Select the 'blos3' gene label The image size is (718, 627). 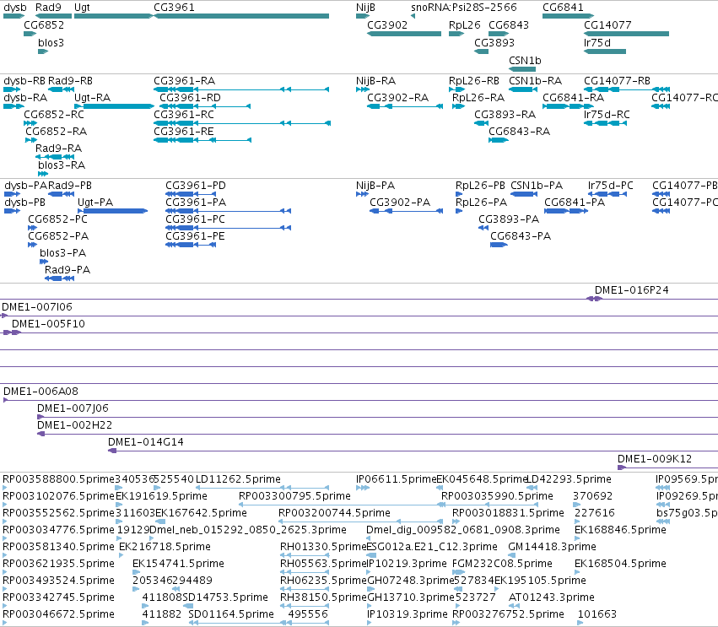click(51, 42)
